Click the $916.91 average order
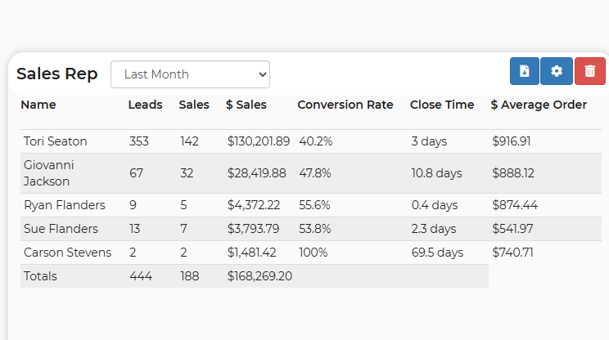This screenshot has width=609, height=340. point(511,141)
